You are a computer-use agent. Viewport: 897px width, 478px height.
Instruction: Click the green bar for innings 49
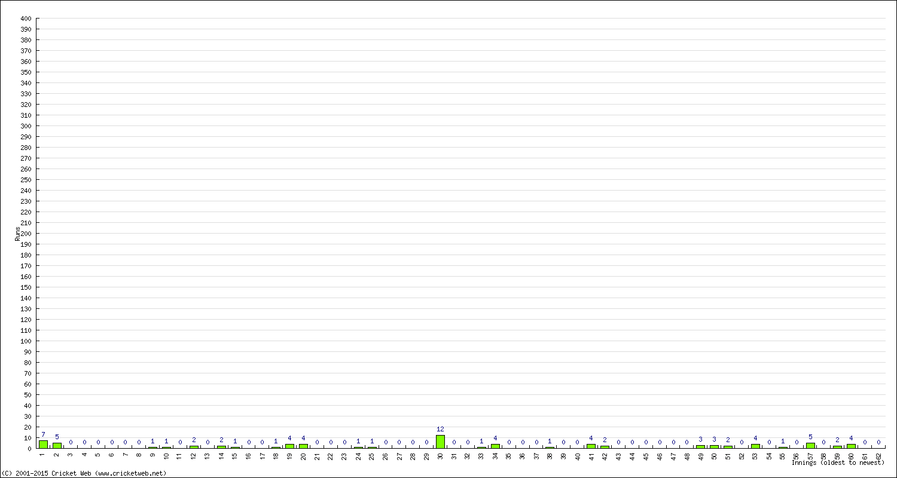click(x=700, y=446)
